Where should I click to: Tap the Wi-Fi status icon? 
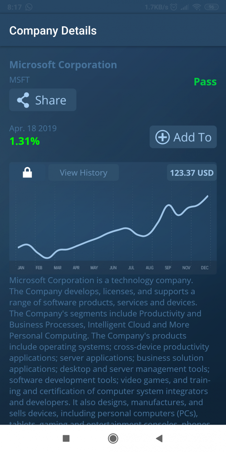(x=196, y=7)
